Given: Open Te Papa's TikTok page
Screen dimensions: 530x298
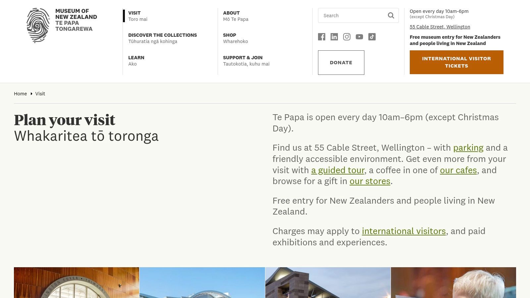Looking at the screenshot, I should coord(372,37).
